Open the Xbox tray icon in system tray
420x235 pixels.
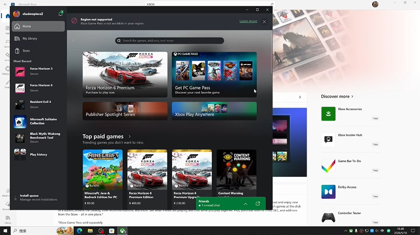351,231
